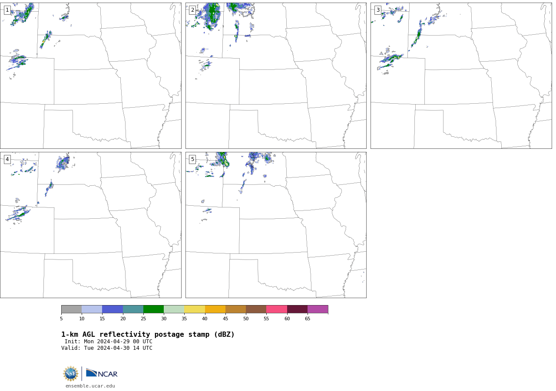This screenshot has width=556, height=391.
Task: Select the dark green 25-30 dBZ swatch
Action: [x=153, y=309]
